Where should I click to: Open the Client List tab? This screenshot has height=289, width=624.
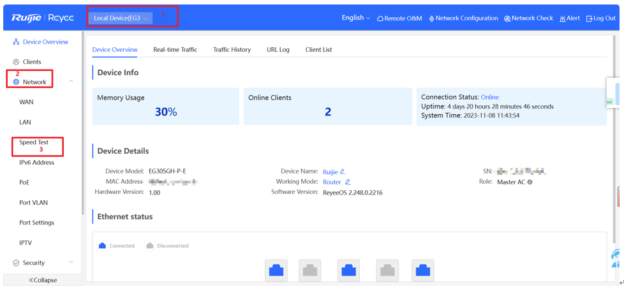point(318,50)
